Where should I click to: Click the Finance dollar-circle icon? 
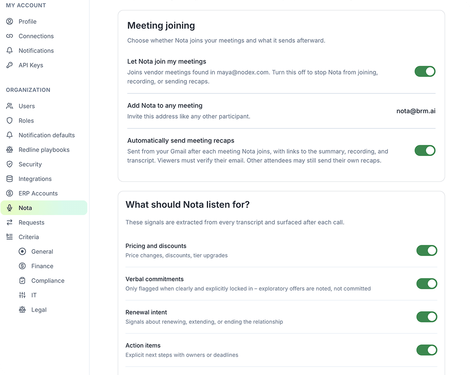click(22, 266)
